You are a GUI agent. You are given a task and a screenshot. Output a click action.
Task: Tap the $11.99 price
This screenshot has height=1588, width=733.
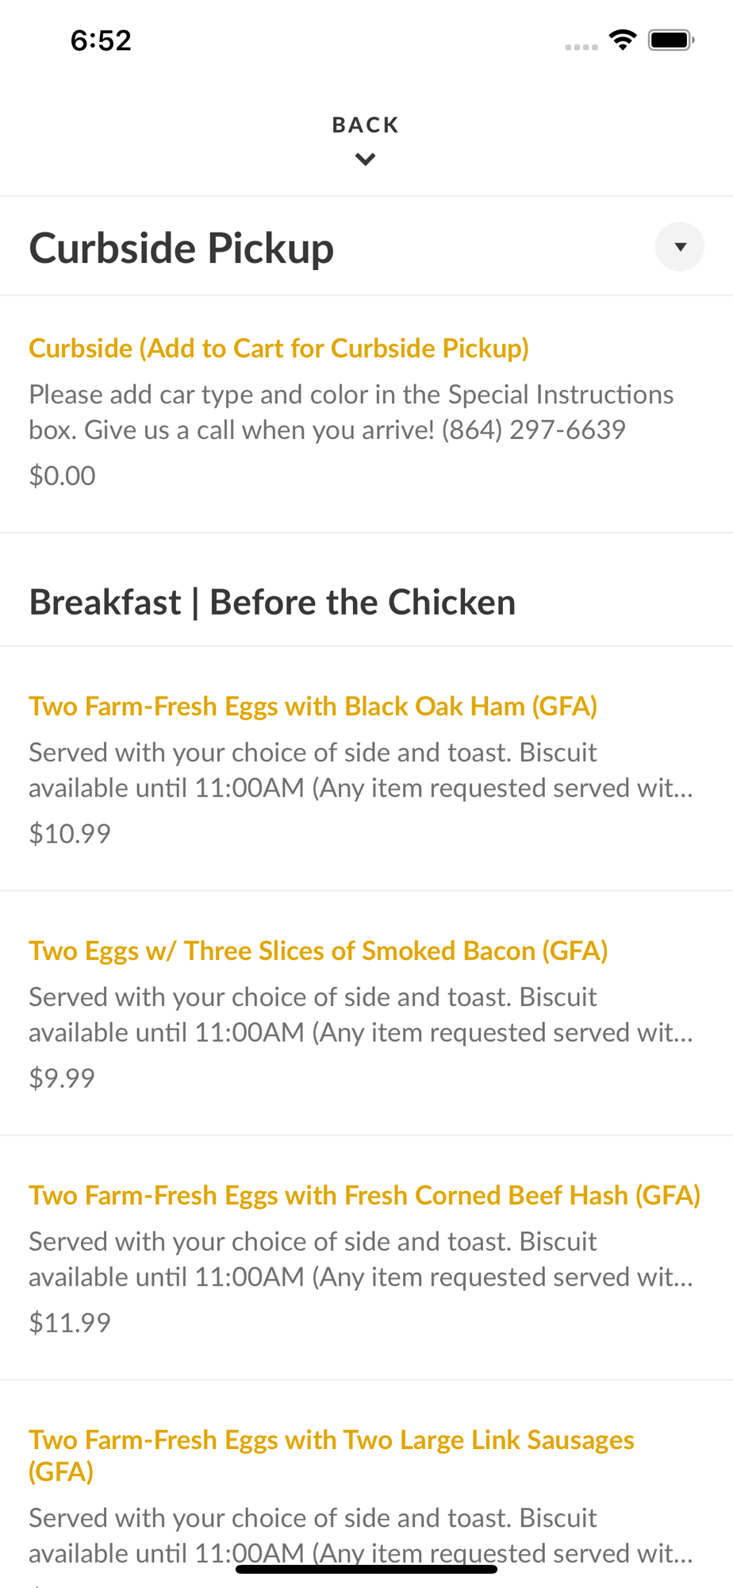pos(70,1323)
